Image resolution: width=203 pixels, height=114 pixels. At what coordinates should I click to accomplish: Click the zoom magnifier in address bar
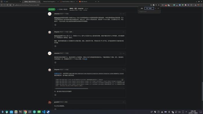156,5
